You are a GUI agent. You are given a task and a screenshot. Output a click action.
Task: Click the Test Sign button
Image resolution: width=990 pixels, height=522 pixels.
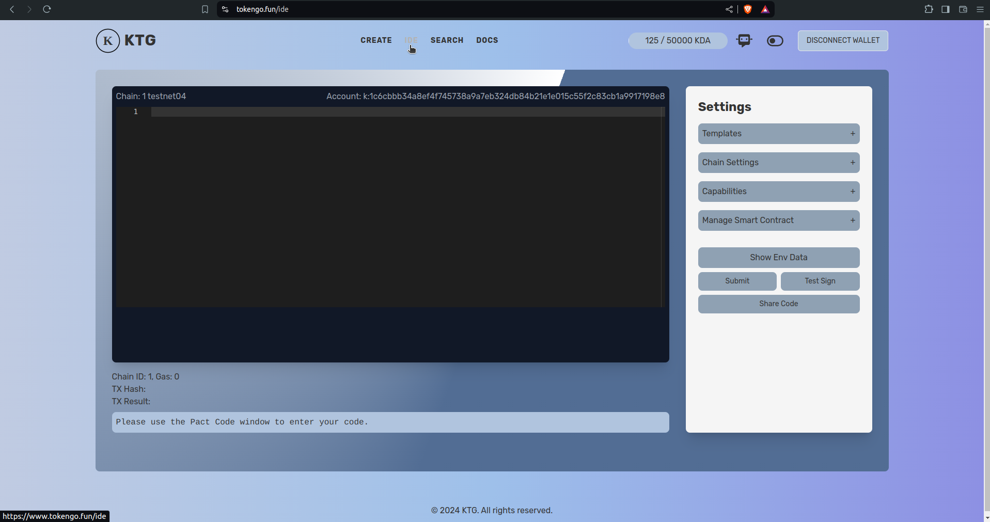820,281
